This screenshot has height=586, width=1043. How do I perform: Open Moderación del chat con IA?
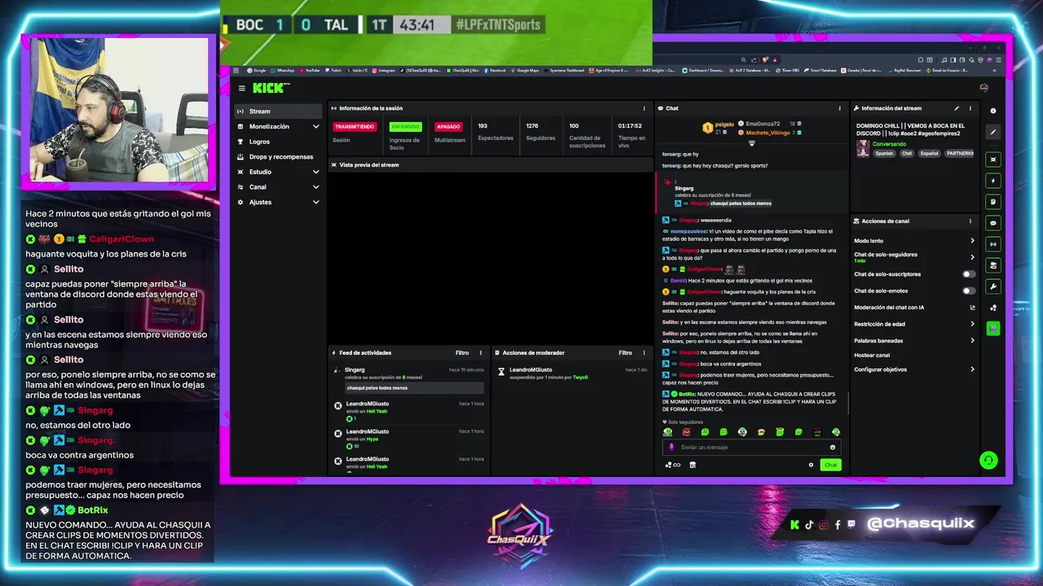[914, 308]
